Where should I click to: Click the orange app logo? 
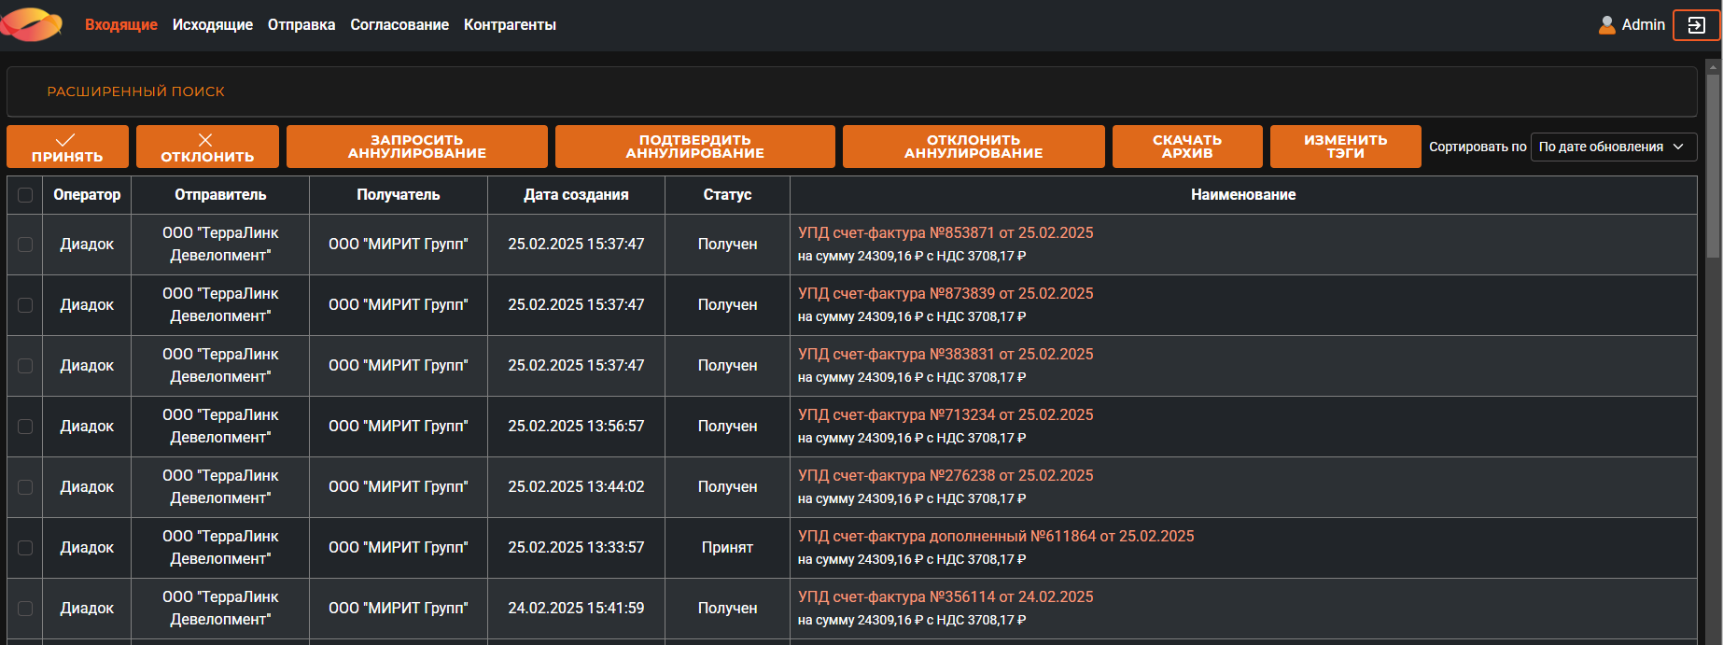pos(31,24)
